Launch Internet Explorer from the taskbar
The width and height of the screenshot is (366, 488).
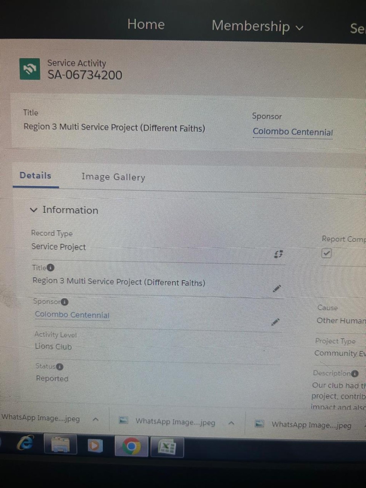pos(26,443)
